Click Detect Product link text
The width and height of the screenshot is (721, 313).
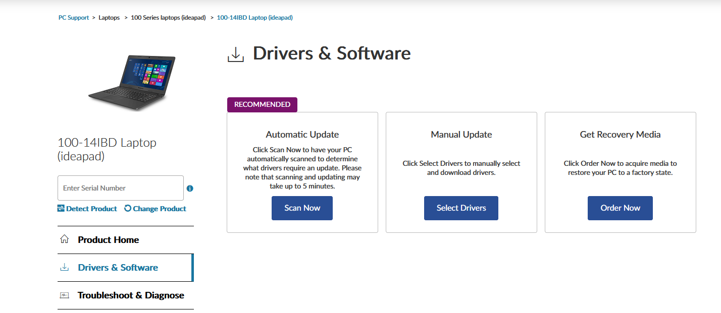click(x=91, y=209)
